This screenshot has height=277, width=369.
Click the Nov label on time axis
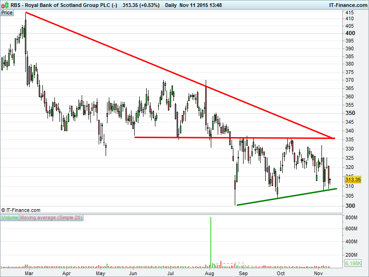coord(318,273)
